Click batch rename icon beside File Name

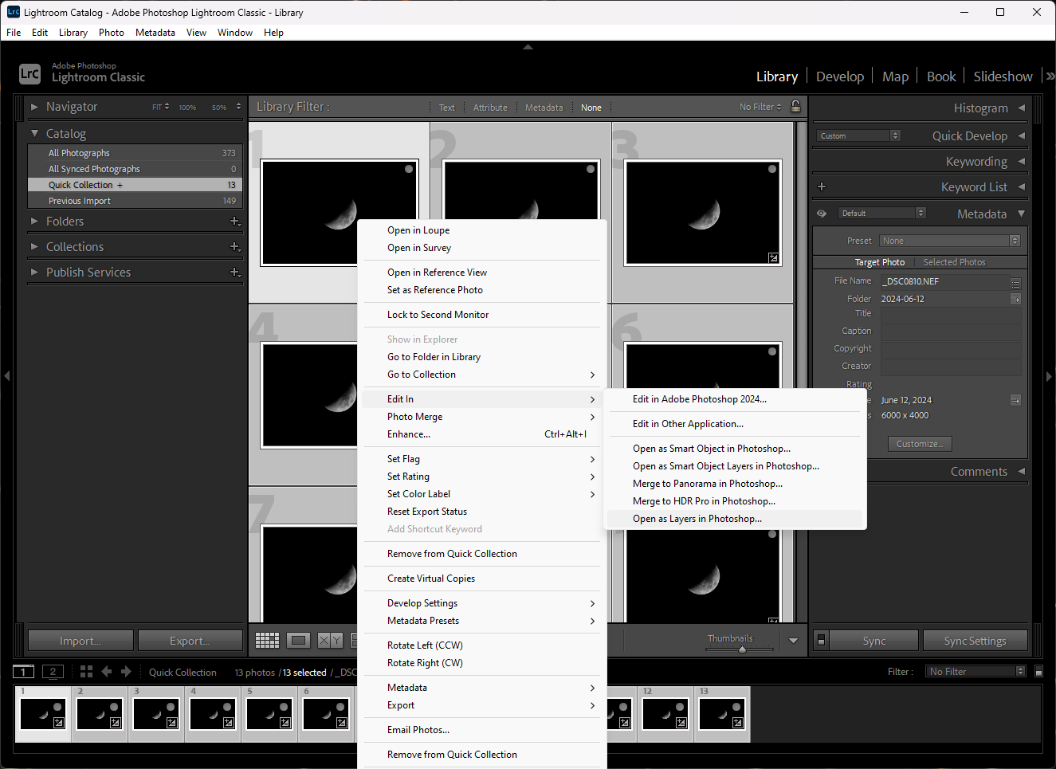point(1015,282)
